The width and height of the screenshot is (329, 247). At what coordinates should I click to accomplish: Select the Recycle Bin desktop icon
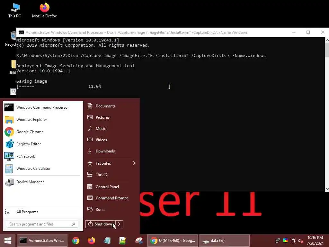(x=11, y=39)
